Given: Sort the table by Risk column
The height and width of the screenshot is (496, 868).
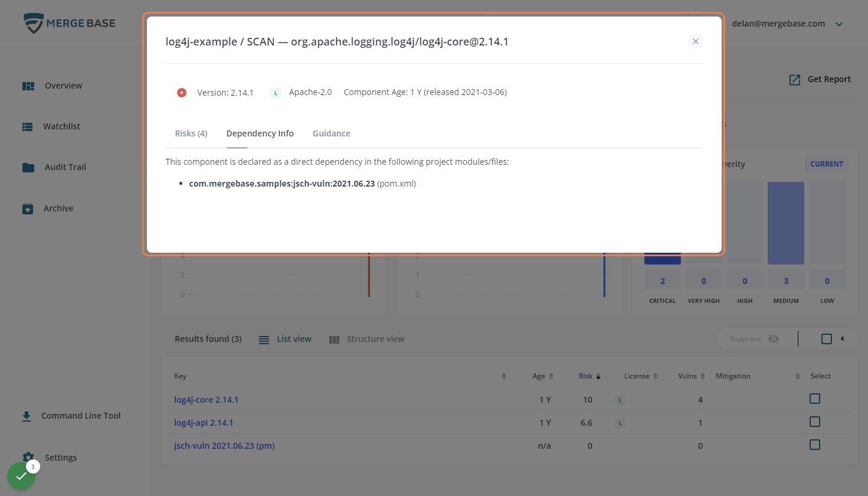Looking at the screenshot, I should tap(598, 377).
